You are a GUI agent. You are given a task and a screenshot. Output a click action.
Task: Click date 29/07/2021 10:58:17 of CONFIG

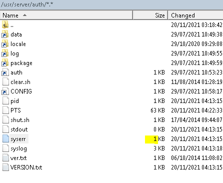197,91
